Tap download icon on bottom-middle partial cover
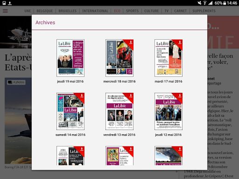 (x=131, y=149)
